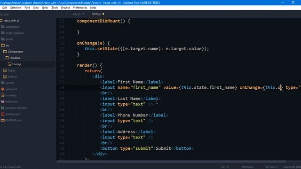Click the Component folder icon
Viewport: 301px width, 169px height.
point(5,52)
